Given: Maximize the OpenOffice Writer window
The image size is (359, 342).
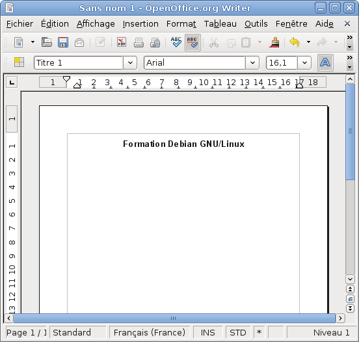Looking at the screenshot, I should click(x=335, y=8).
